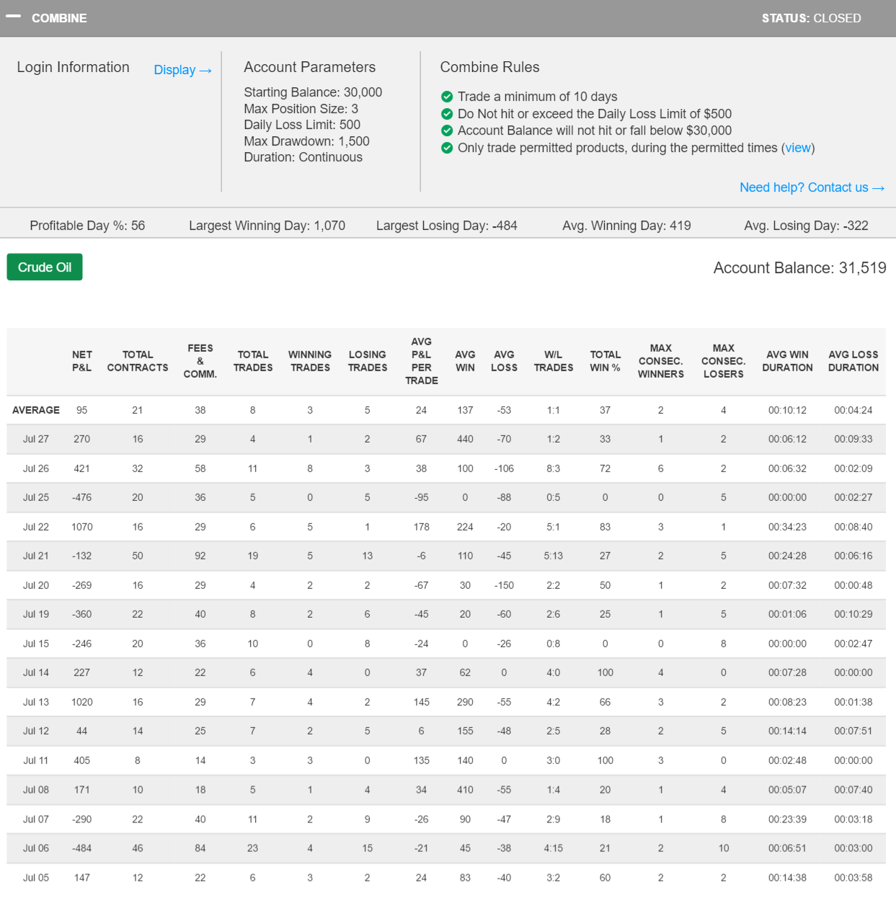Select the Jul 06 row date
This screenshot has height=906, width=896.
pos(36,848)
